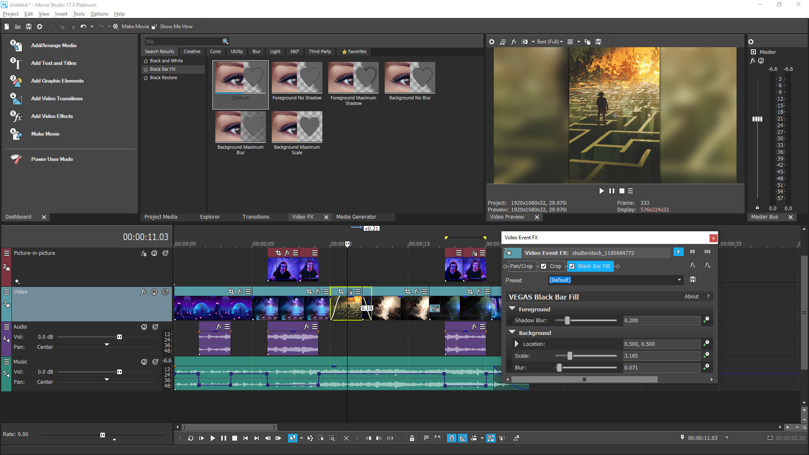
Task: Toggle snapping with the magnet icon
Action: click(x=451, y=438)
